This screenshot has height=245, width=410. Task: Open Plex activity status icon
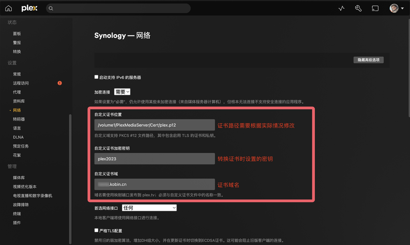pyautogui.click(x=341, y=8)
